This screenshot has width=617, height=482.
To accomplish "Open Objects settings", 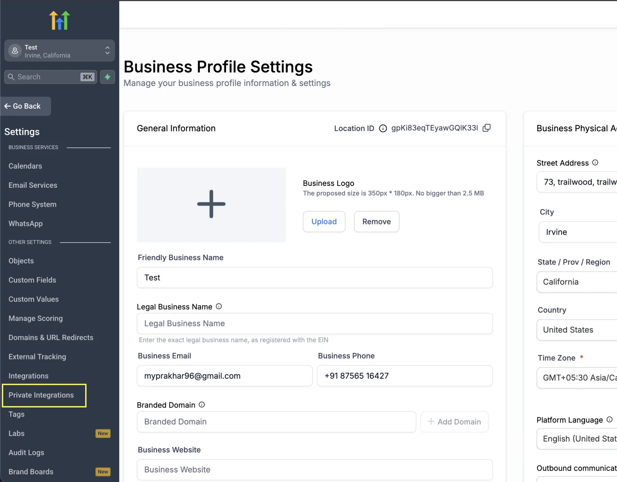I will click(21, 261).
